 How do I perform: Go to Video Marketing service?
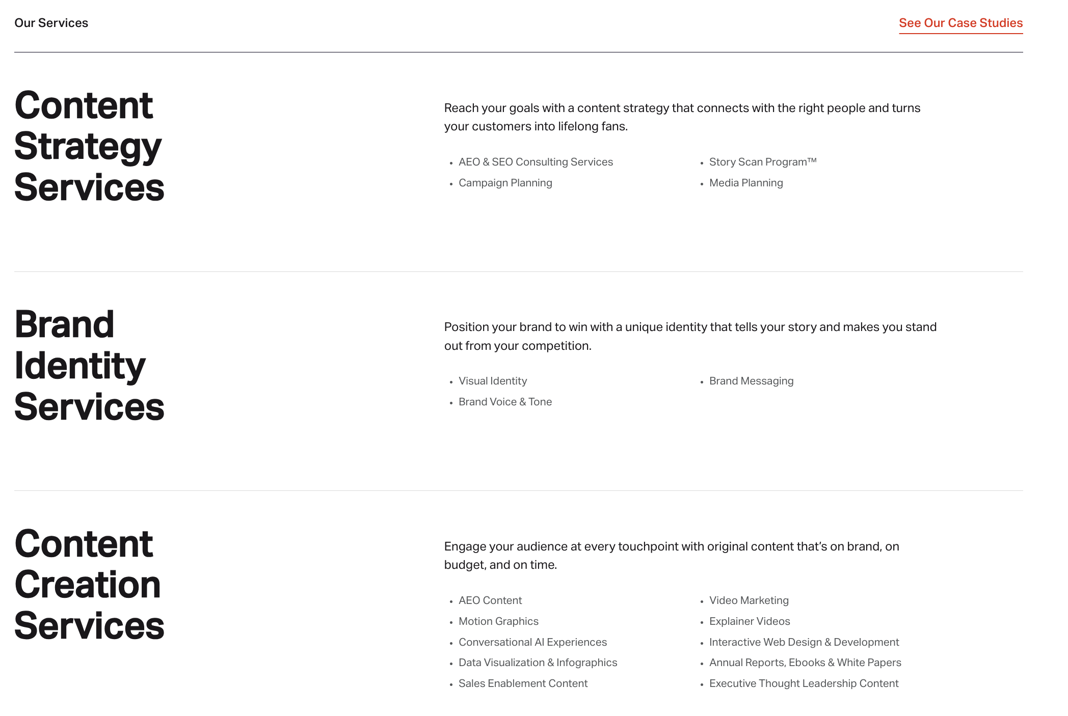(x=749, y=600)
